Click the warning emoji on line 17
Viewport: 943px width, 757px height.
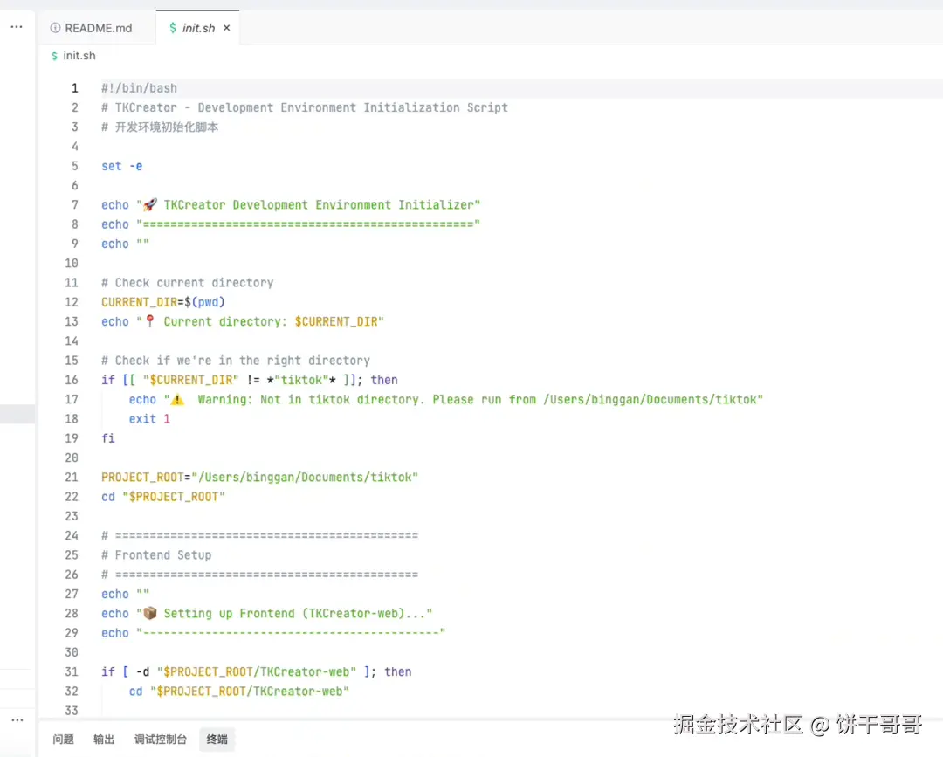(177, 399)
